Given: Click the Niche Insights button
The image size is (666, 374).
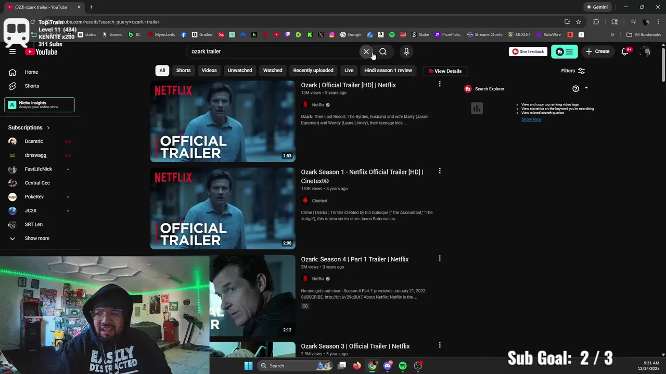Looking at the screenshot, I should click(40, 104).
